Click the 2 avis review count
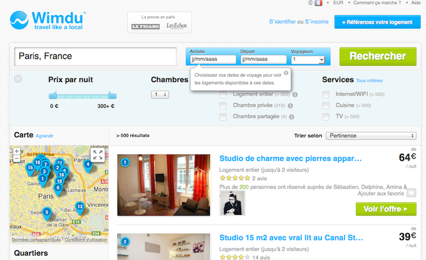 click(x=259, y=178)
